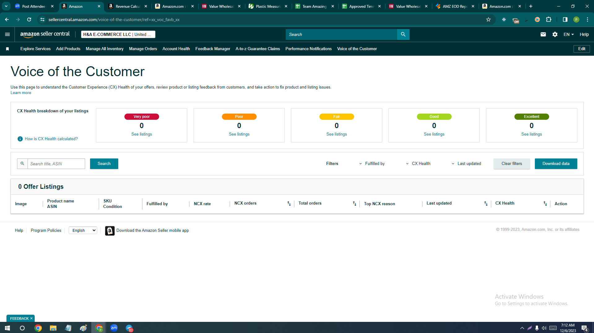Open File Explorer from the taskbar
The image size is (594, 333).
coord(53,328)
